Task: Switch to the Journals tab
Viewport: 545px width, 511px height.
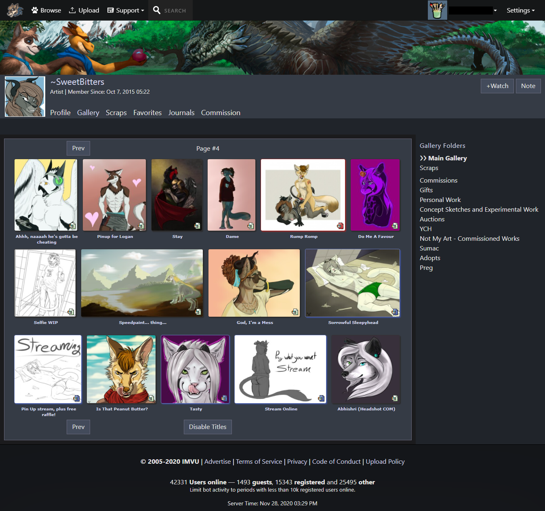Action: (x=181, y=113)
